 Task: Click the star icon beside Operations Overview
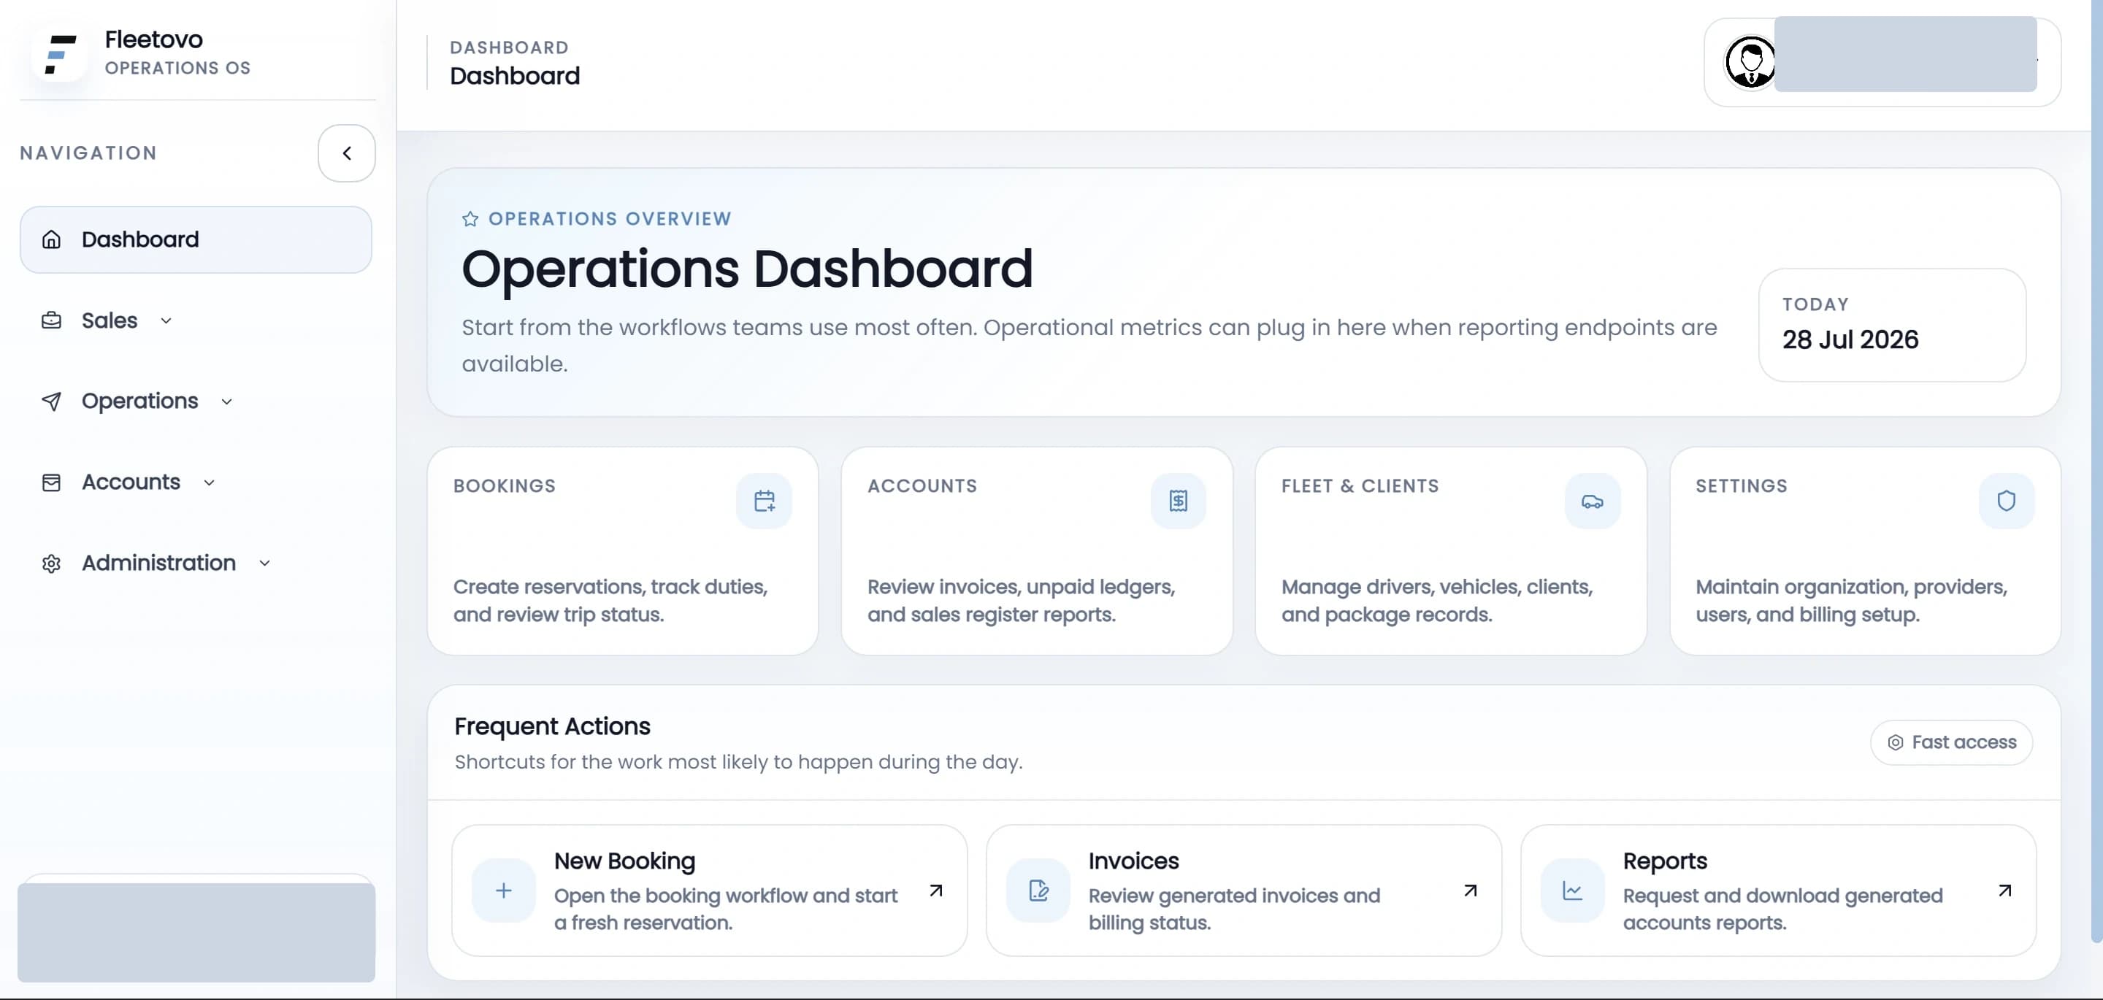coord(470,219)
